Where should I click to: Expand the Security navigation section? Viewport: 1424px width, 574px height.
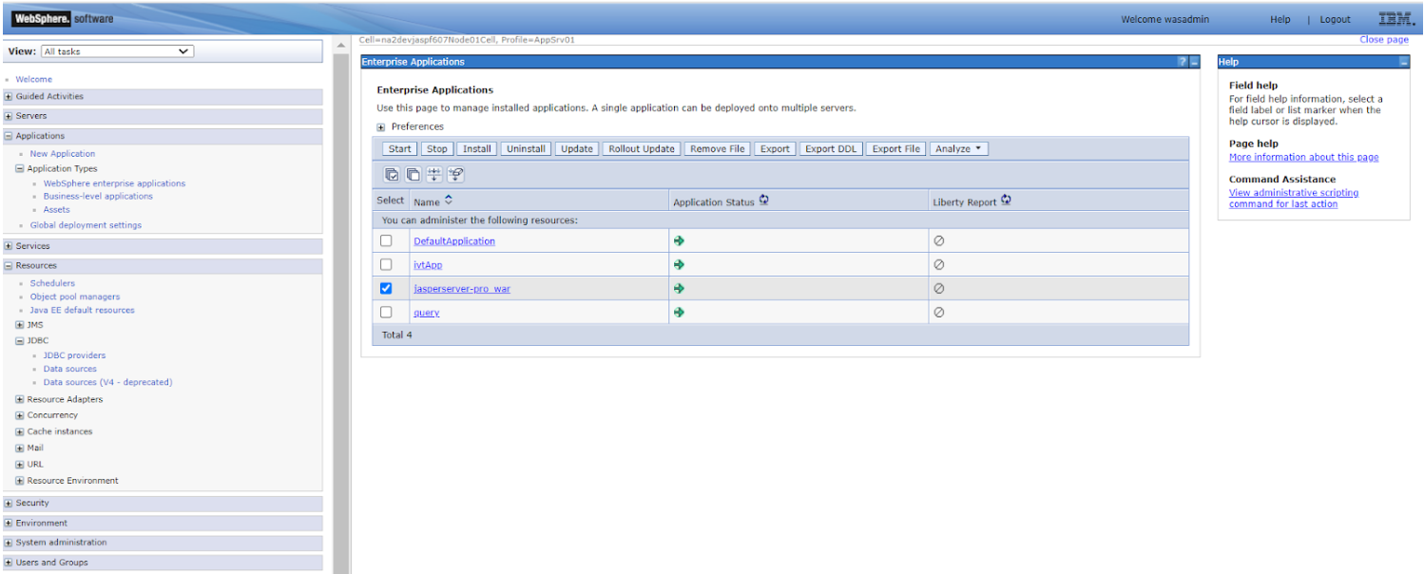click(9, 504)
